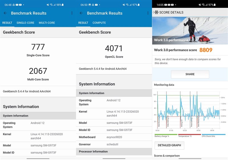Tap battery icon in left screen status bar
Viewport: 228px width, 160px height.
(x=63, y=5)
